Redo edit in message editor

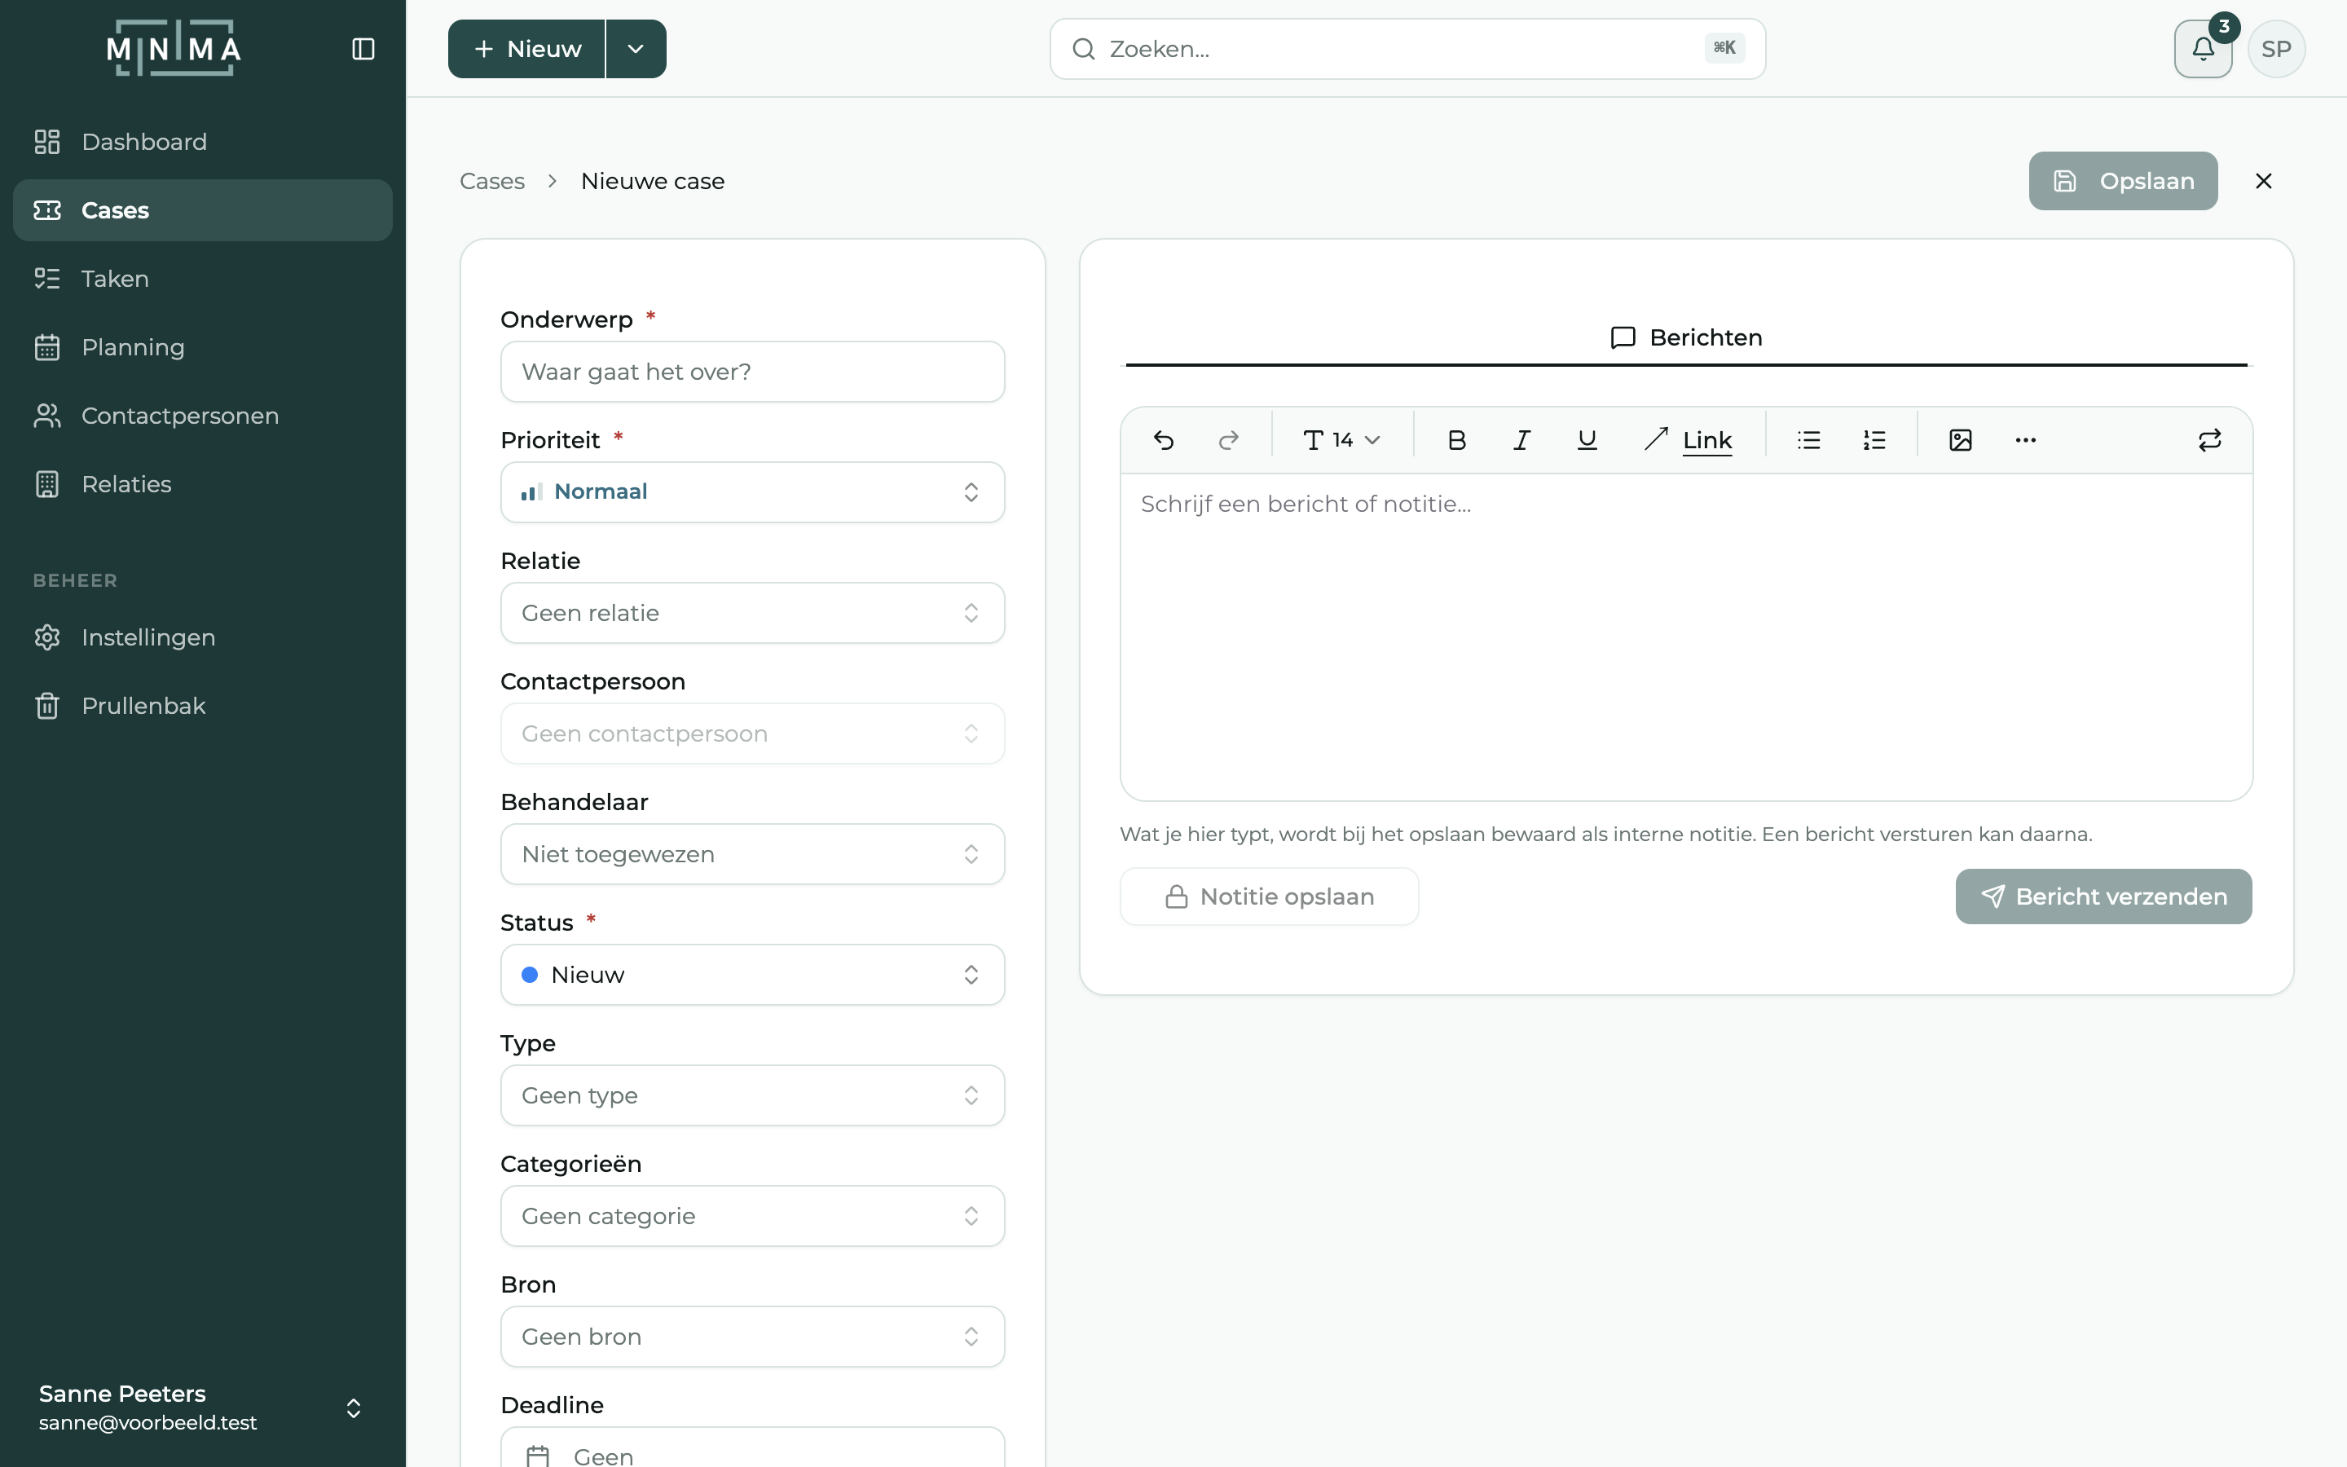(1229, 440)
